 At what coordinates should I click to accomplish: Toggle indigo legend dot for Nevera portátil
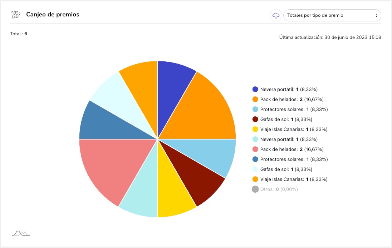point(255,89)
